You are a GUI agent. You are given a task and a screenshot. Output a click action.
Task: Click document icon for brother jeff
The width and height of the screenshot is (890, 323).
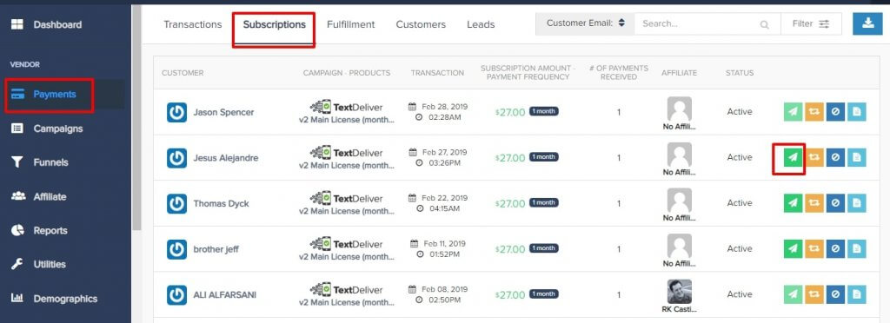[856, 249]
